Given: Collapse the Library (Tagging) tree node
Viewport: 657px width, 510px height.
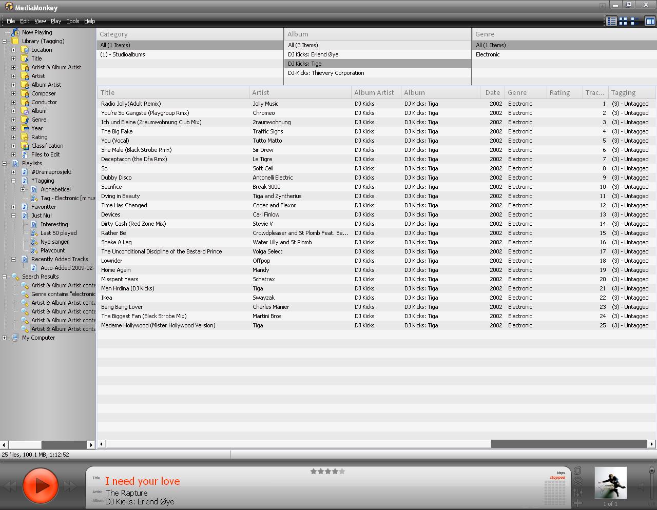Looking at the screenshot, I should point(5,41).
